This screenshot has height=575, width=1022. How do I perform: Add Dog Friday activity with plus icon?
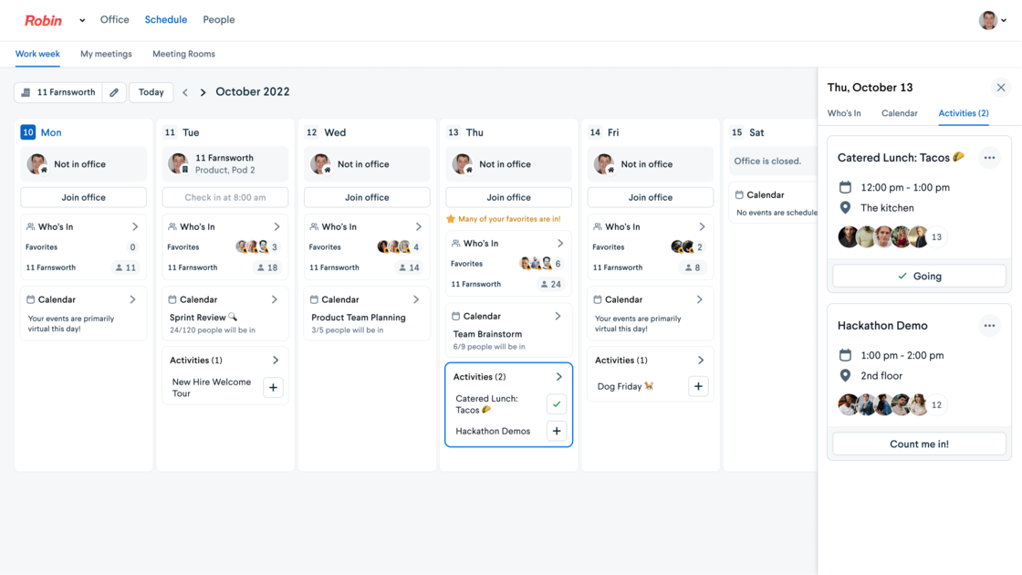pyautogui.click(x=698, y=387)
